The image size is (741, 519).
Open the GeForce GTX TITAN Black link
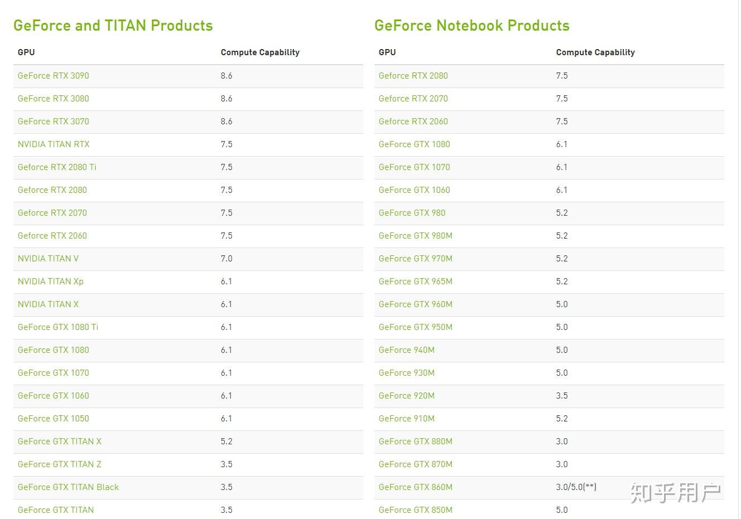click(68, 487)
